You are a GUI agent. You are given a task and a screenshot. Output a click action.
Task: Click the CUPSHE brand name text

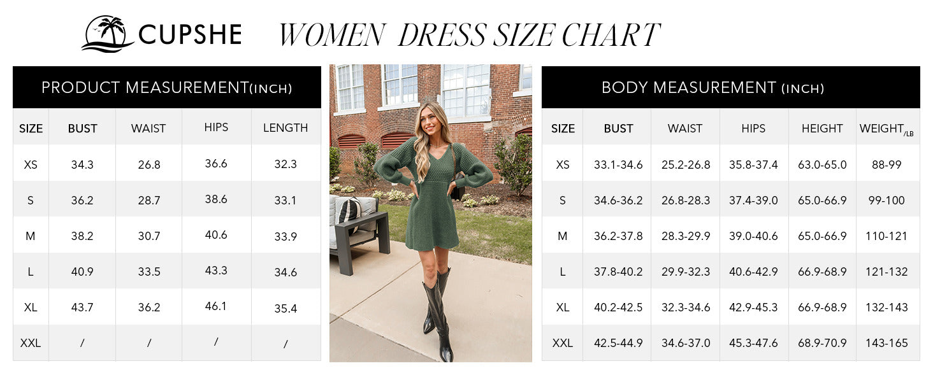point(190,34)
